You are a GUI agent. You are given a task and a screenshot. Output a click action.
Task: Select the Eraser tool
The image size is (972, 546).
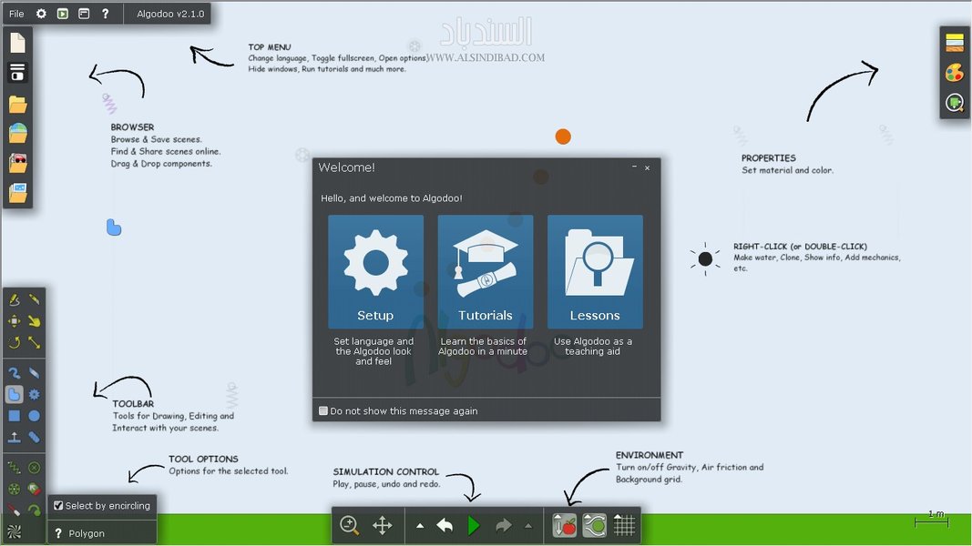tap(34, 373)
